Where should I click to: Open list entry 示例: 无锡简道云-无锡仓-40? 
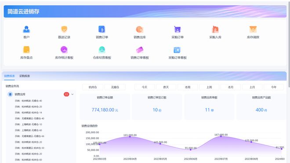tap(29, 119)
